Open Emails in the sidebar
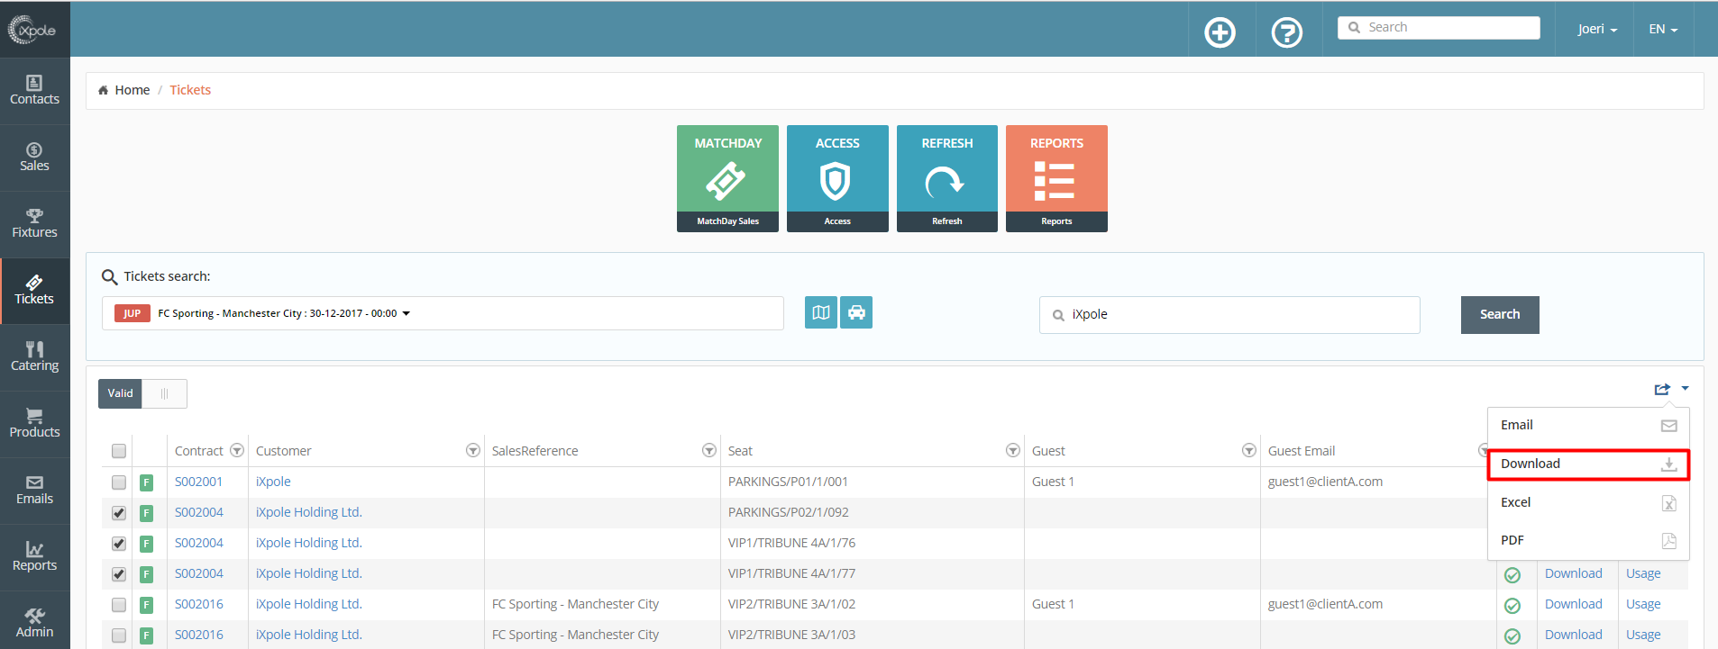1718x649 pixels. coord(34,491)
